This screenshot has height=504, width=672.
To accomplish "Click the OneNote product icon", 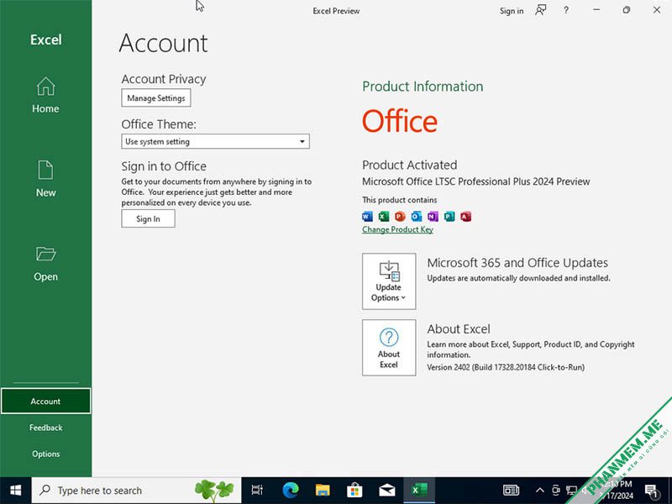I will click(x=433, y=217).
